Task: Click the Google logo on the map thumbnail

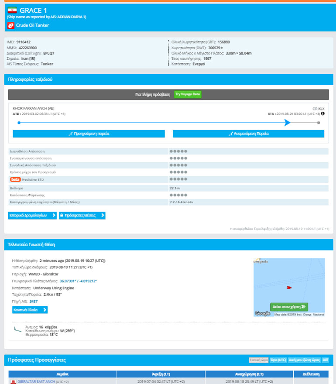Action: click(262, 313)
